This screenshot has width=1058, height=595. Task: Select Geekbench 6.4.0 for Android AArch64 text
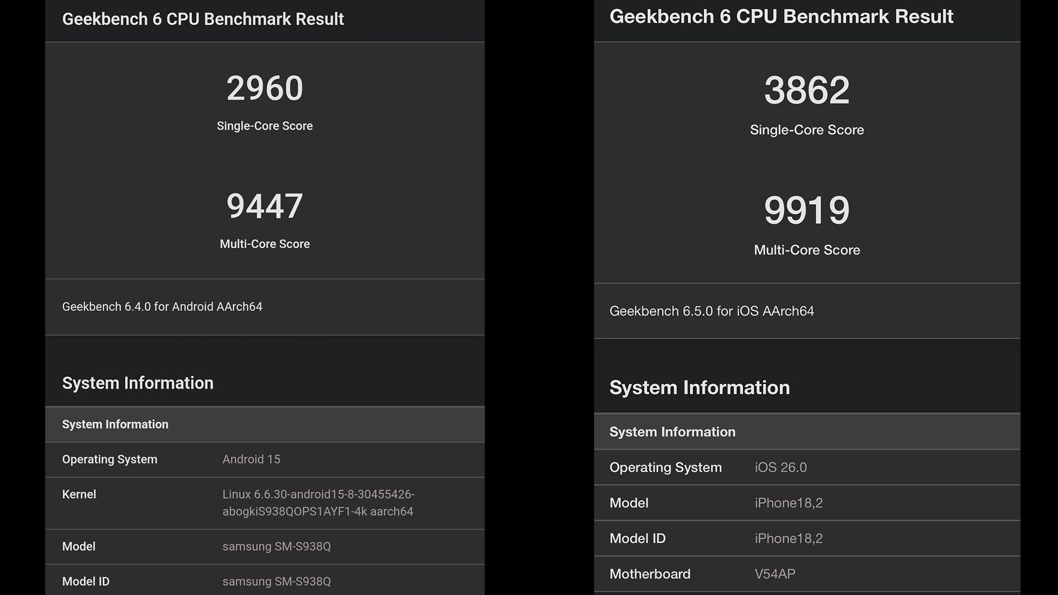point(162,307)
